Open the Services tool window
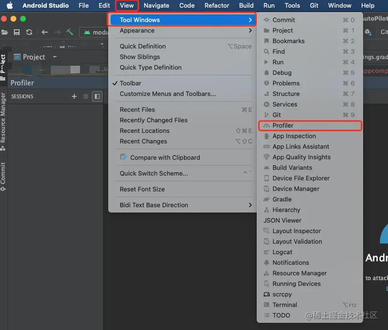388x330 pixels. pos(310,104)
